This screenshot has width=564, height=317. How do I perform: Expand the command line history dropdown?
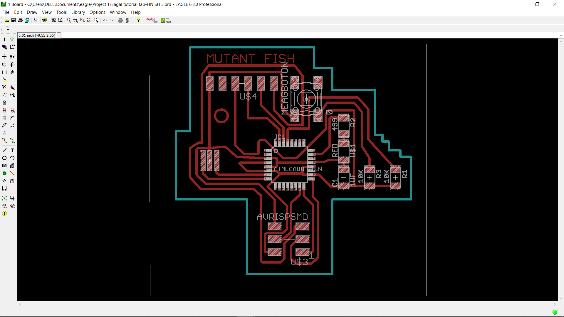pyautogui.click(x=561, y=35)
